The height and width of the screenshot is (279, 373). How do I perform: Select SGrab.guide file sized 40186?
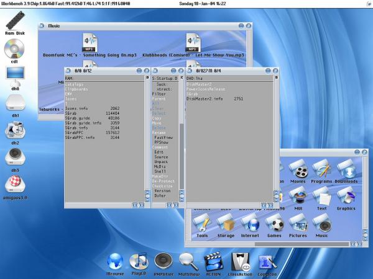pyautogui.click(x=92, y=118)
